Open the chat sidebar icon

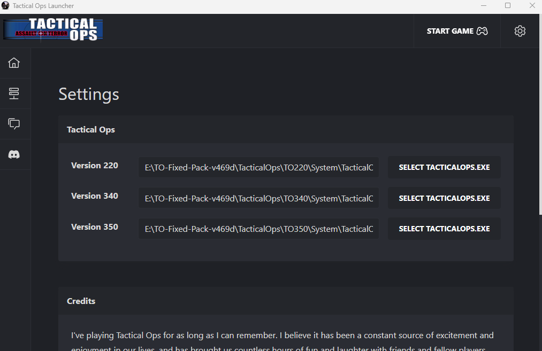point(14,124)
